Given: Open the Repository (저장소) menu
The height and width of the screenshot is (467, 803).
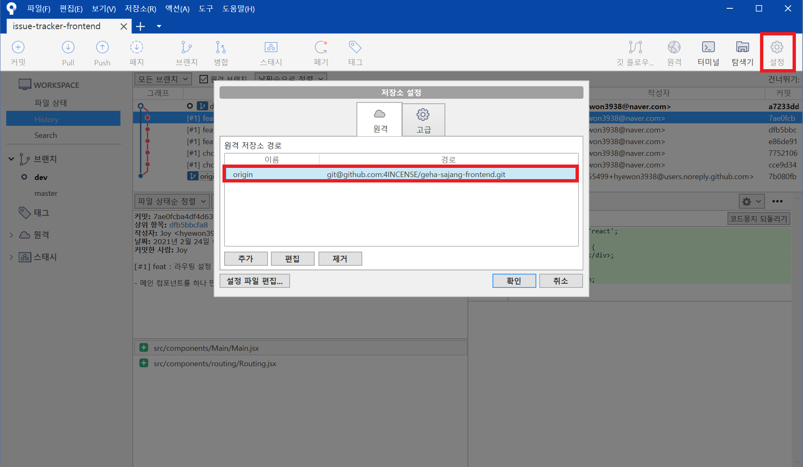Looking at the screenshot, I should pyautogui.click(x=140, y=9).
